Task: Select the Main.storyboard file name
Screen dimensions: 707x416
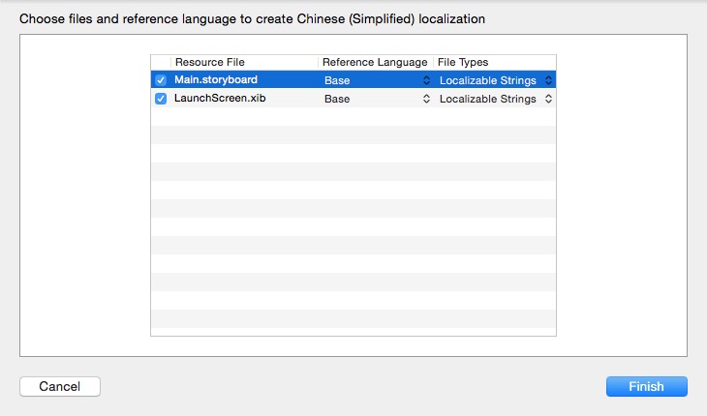Action: pyautogui.click(x=216, y=80)
